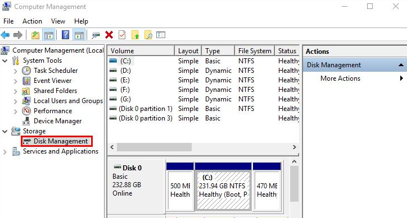
Task: Click the System Tools wrench icon
Action: 16,61
